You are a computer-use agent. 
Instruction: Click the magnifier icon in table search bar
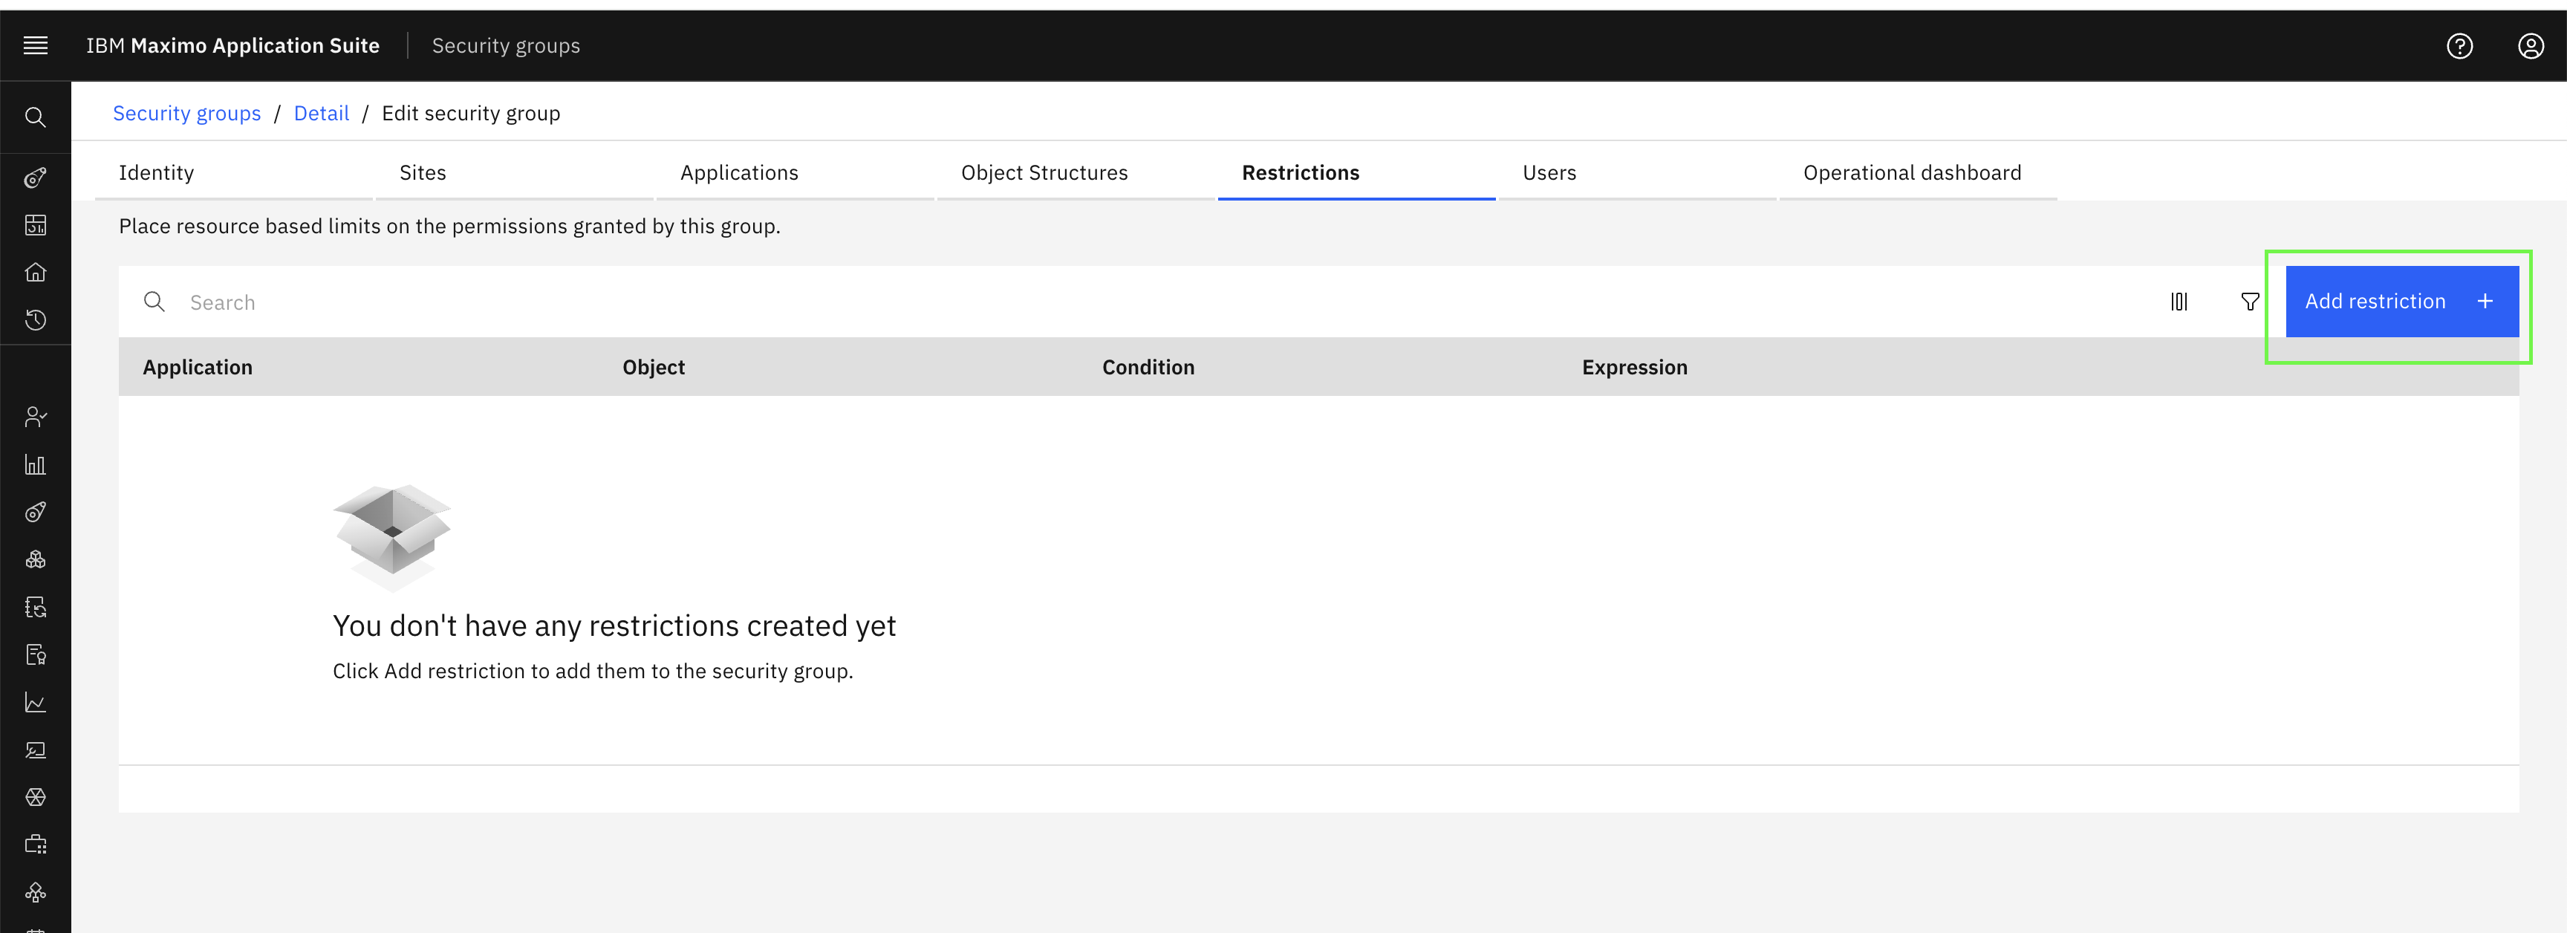click(154, 301)
